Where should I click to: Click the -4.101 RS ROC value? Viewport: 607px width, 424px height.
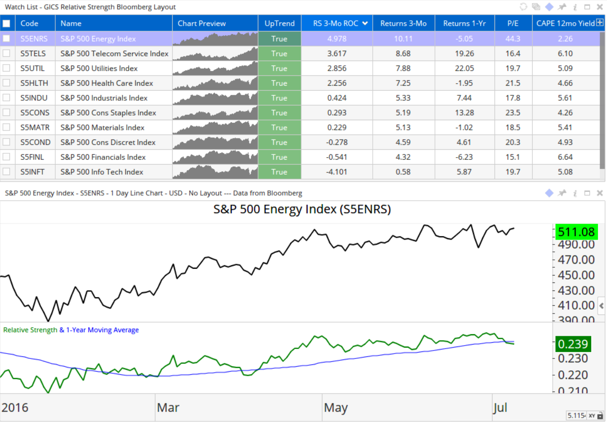click(337, 172)
